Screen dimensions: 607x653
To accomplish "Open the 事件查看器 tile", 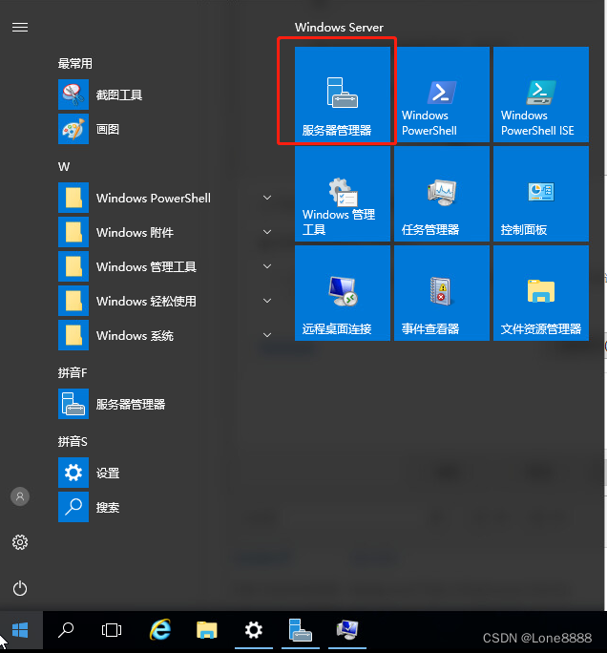I will click(x=442, y=293).
